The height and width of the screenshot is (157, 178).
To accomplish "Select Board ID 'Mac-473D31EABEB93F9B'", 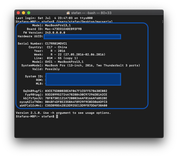I will tap(63, 29).
